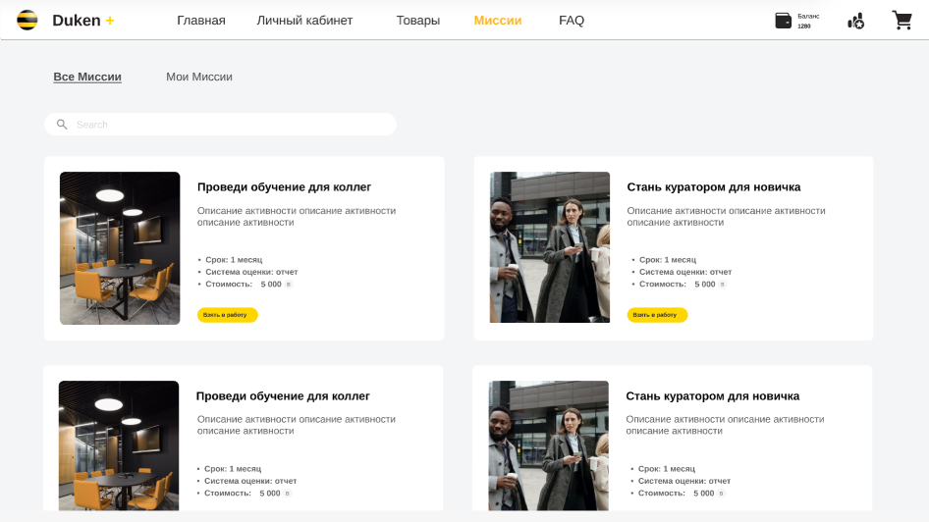Click the magnifier icon in search bar
The height and width of the screenshot is (522, 929).
[62, 125]
